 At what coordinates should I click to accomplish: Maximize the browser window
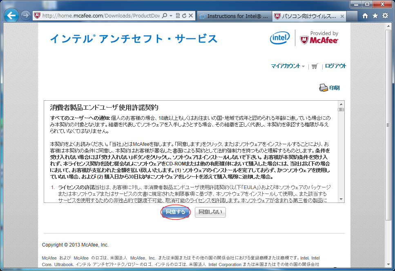point(367,4)
